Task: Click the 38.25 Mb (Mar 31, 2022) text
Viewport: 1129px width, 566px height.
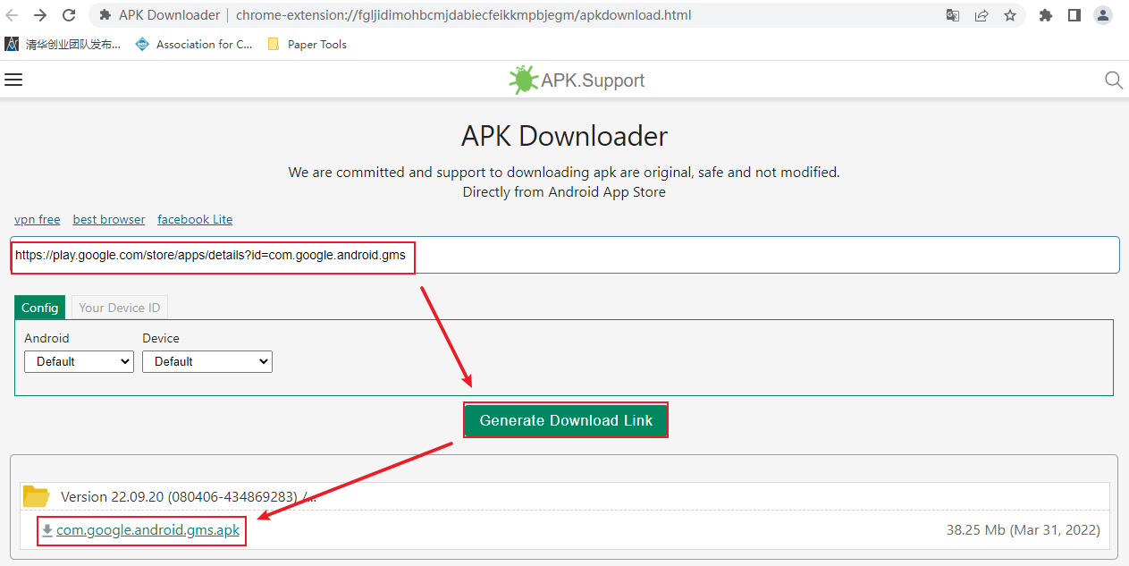Action: pos(1023,530)
